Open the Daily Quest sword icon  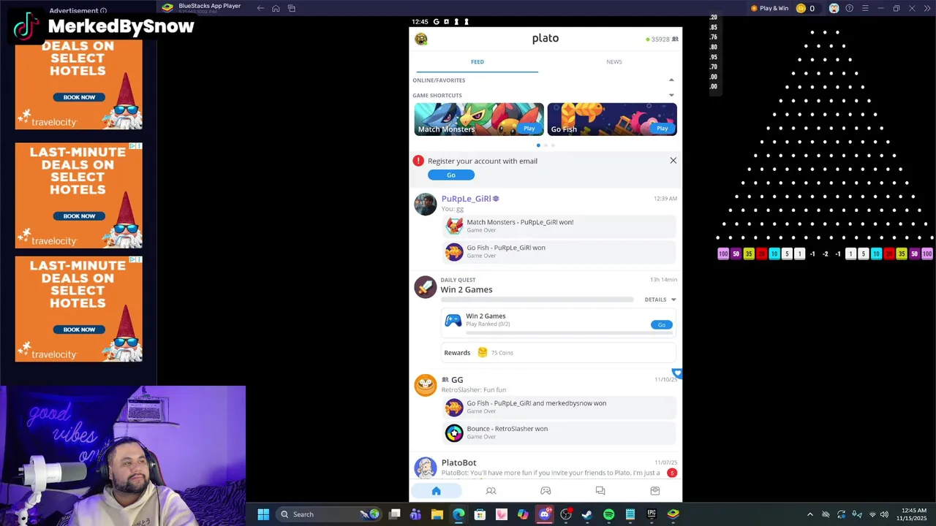425,286
